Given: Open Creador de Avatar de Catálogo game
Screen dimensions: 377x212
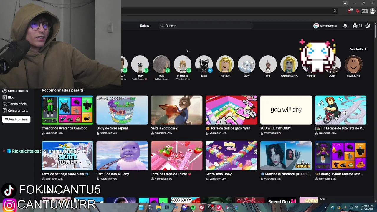Looking at the screenshot, I should click(x=67, y=110).
